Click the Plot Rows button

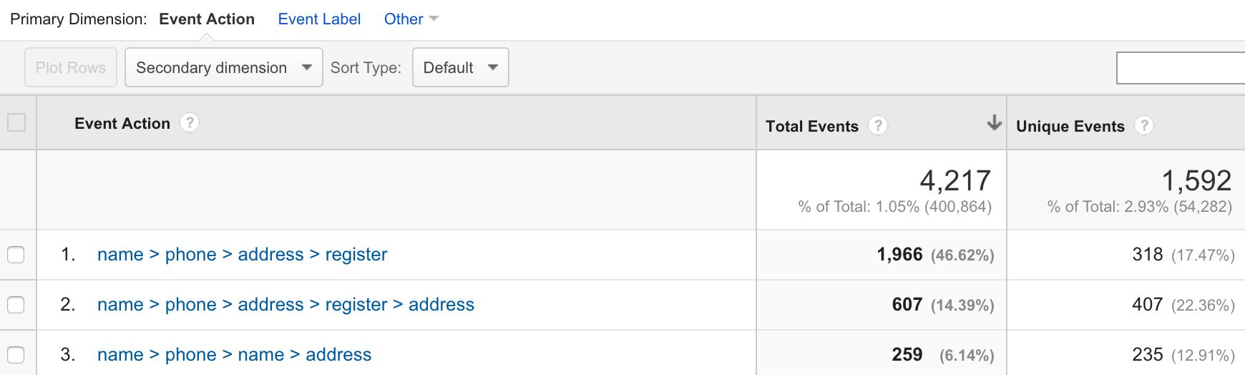[x=71, y=67]
